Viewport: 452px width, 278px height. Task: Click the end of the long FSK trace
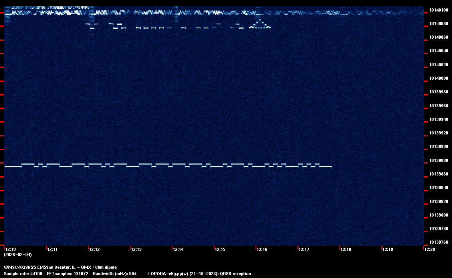tap(331, 167)
